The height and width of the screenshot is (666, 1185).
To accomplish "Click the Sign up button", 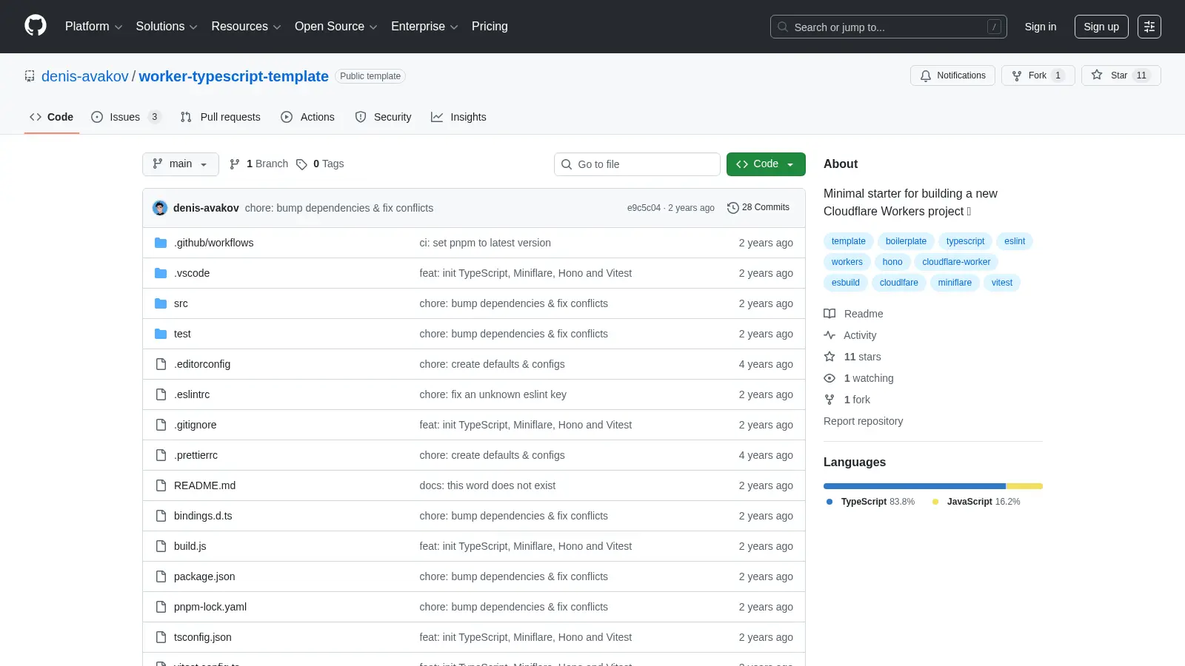I will 1101,27.
